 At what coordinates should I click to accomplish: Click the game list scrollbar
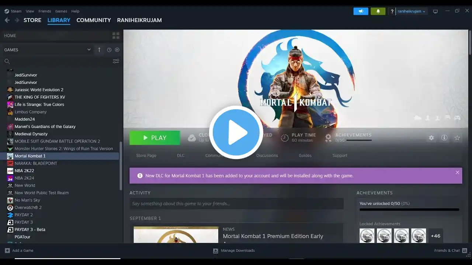pos(121,166)
